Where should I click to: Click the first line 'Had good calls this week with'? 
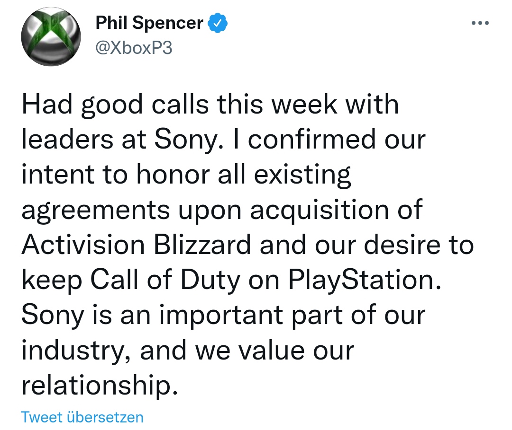210,105
